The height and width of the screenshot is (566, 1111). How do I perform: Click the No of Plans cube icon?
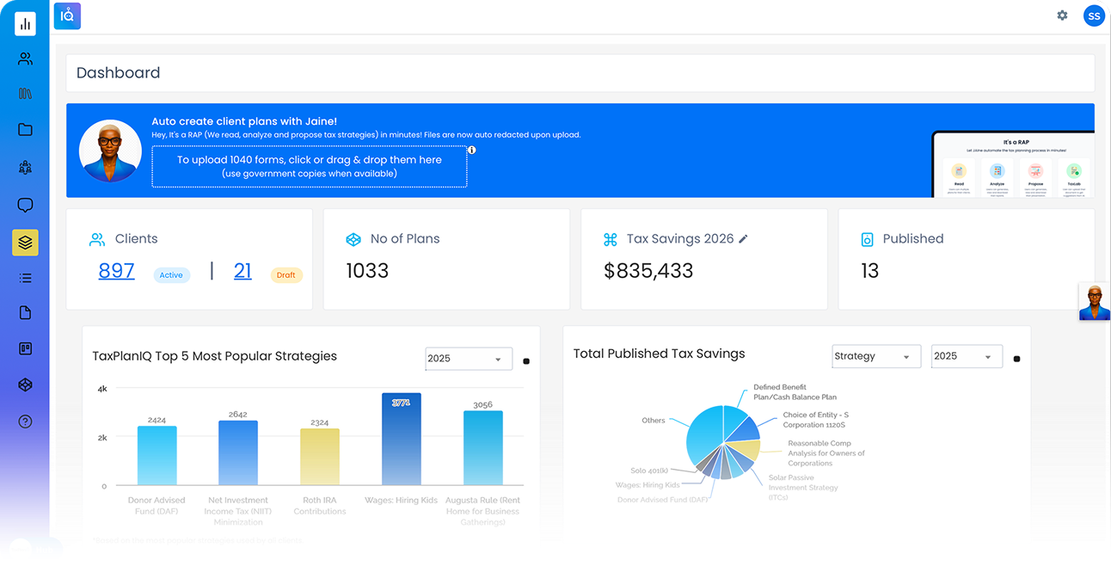pyautogui.click(x=353, y=239)
